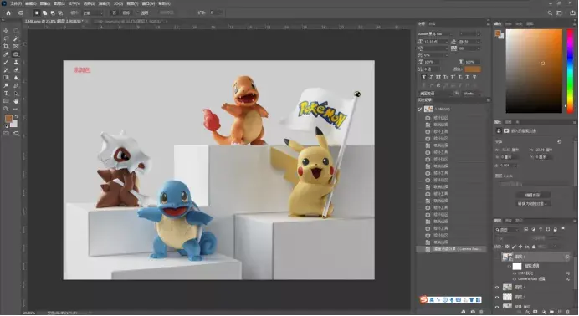The image size is (579, 316).
Task: Select the Eyedropper tool
Action: click(x=6, y=54)
